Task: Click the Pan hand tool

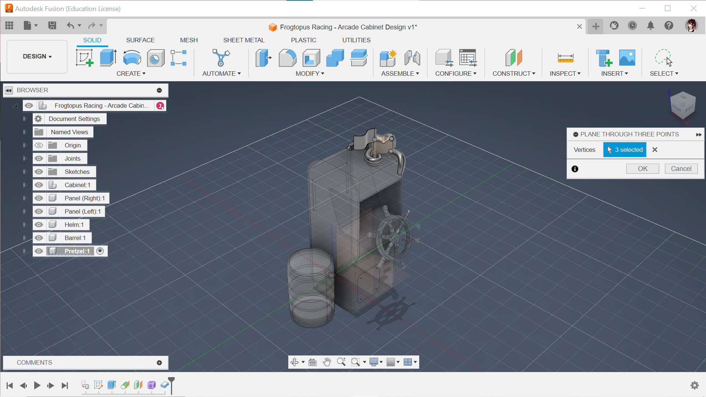Action: pos(327,362)
